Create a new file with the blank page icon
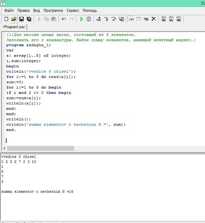The image size is (205, 223). (x=6, y=19)
